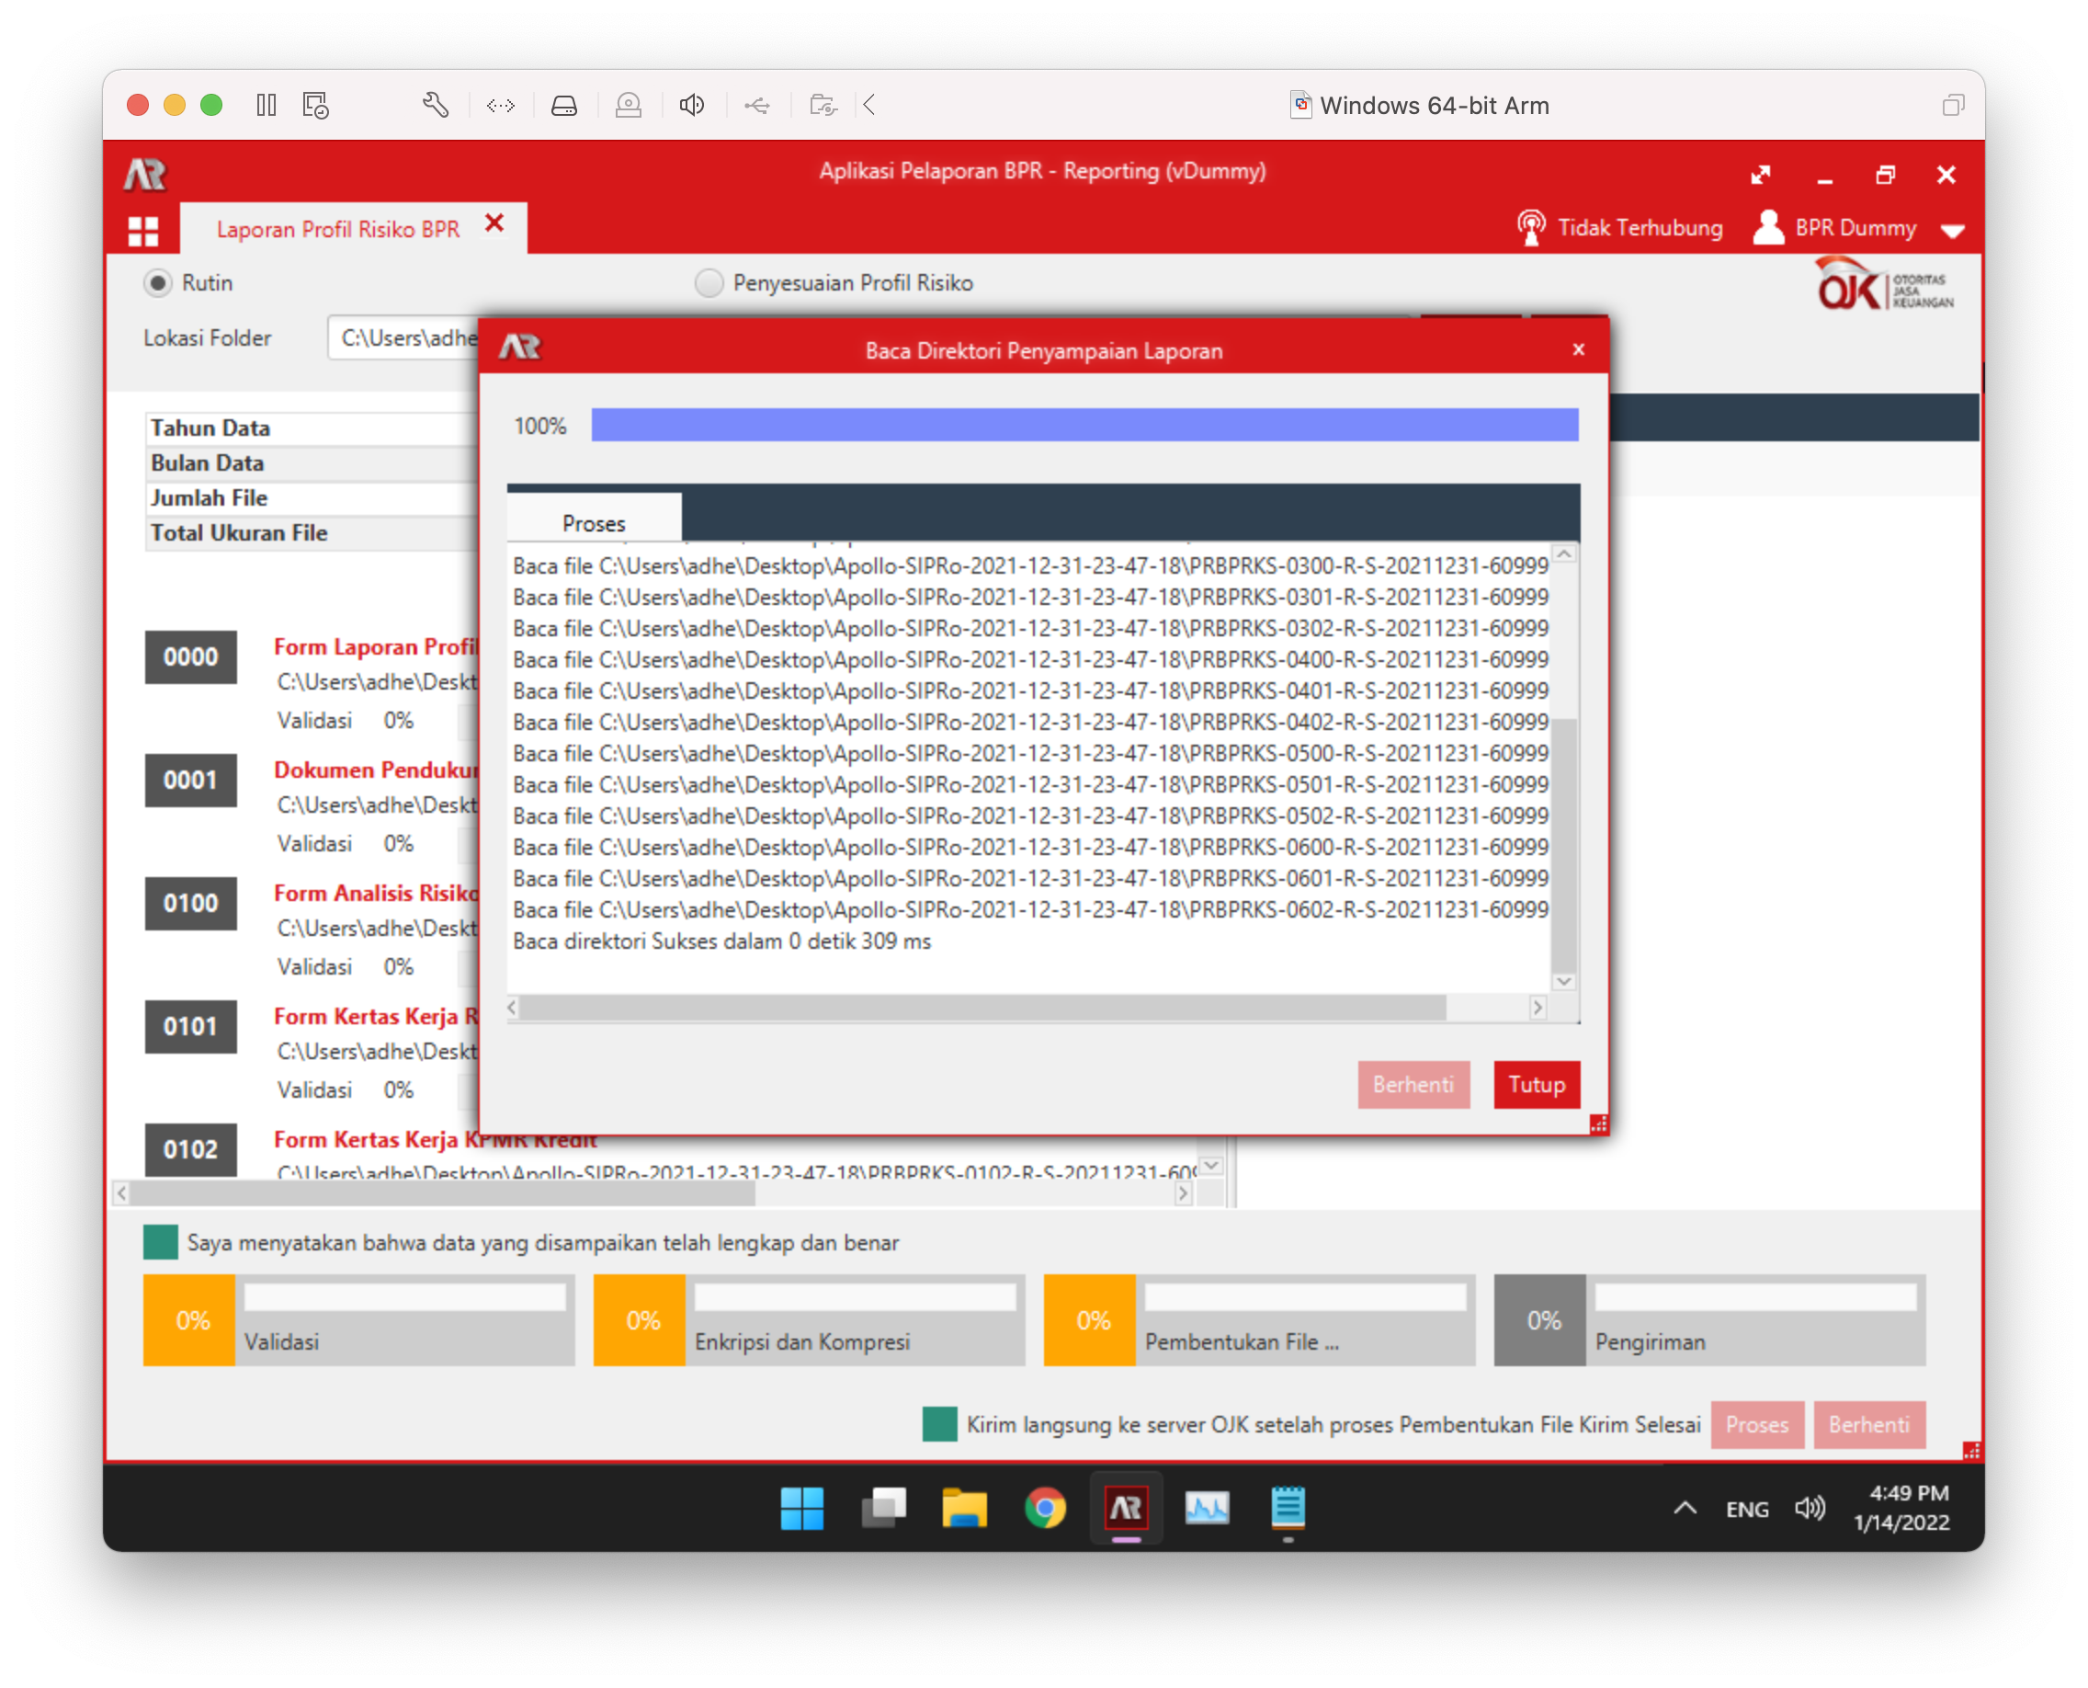Click the 0101 form code badge
This screenshot has width=2088, height=1688.
(190, 1026)
